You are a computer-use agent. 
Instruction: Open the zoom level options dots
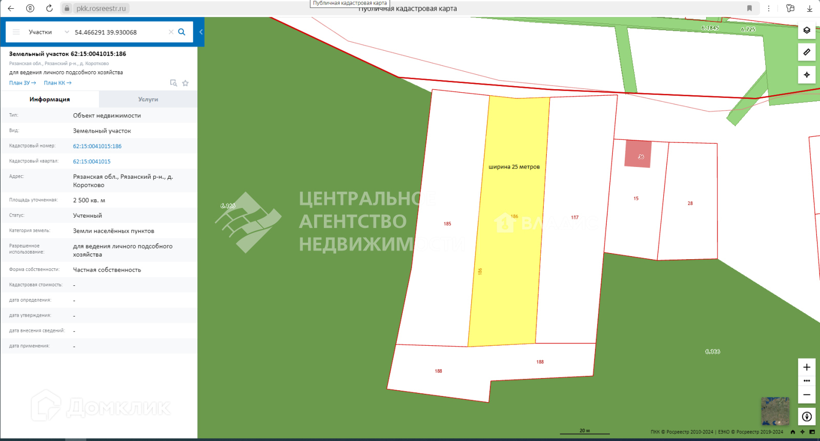[807, 381]
